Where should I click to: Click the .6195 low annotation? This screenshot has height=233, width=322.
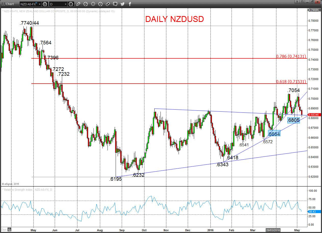coord(116,179)
